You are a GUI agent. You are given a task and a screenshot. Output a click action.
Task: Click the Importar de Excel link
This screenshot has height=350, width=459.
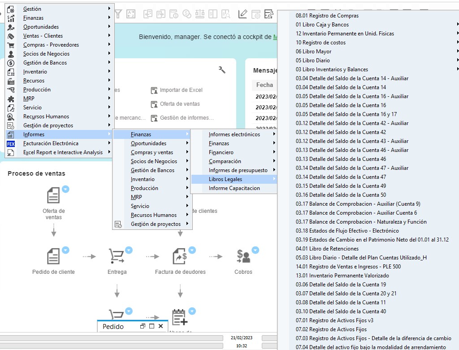point(181,90)
